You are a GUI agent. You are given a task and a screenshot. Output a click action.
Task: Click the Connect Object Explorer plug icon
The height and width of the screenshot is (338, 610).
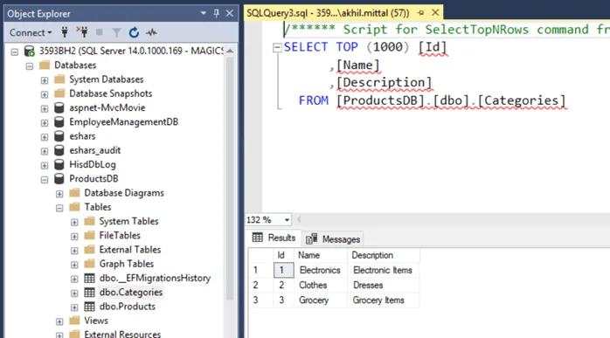coord(65,32)
